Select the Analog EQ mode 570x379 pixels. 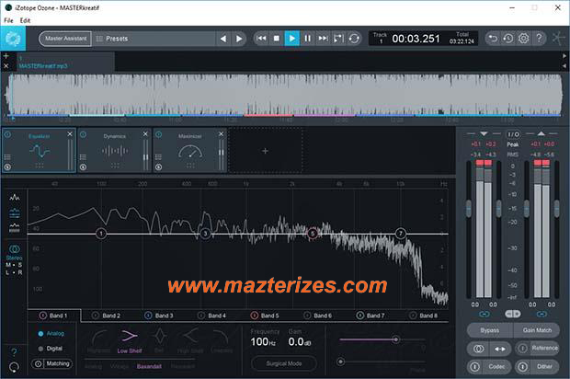click(x=51, y=334)
